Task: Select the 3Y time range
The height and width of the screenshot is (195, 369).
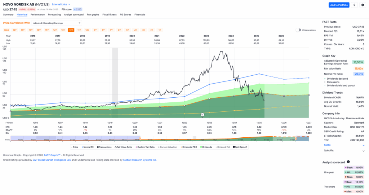Action: (x=143, y=30)
